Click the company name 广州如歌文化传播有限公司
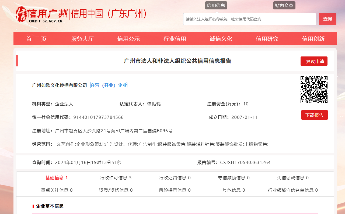 pyautogui.click(x=60, y=85)
